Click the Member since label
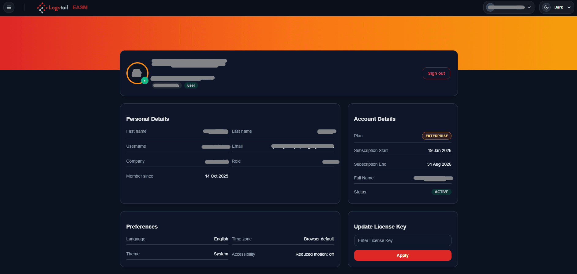 point(140,176)
